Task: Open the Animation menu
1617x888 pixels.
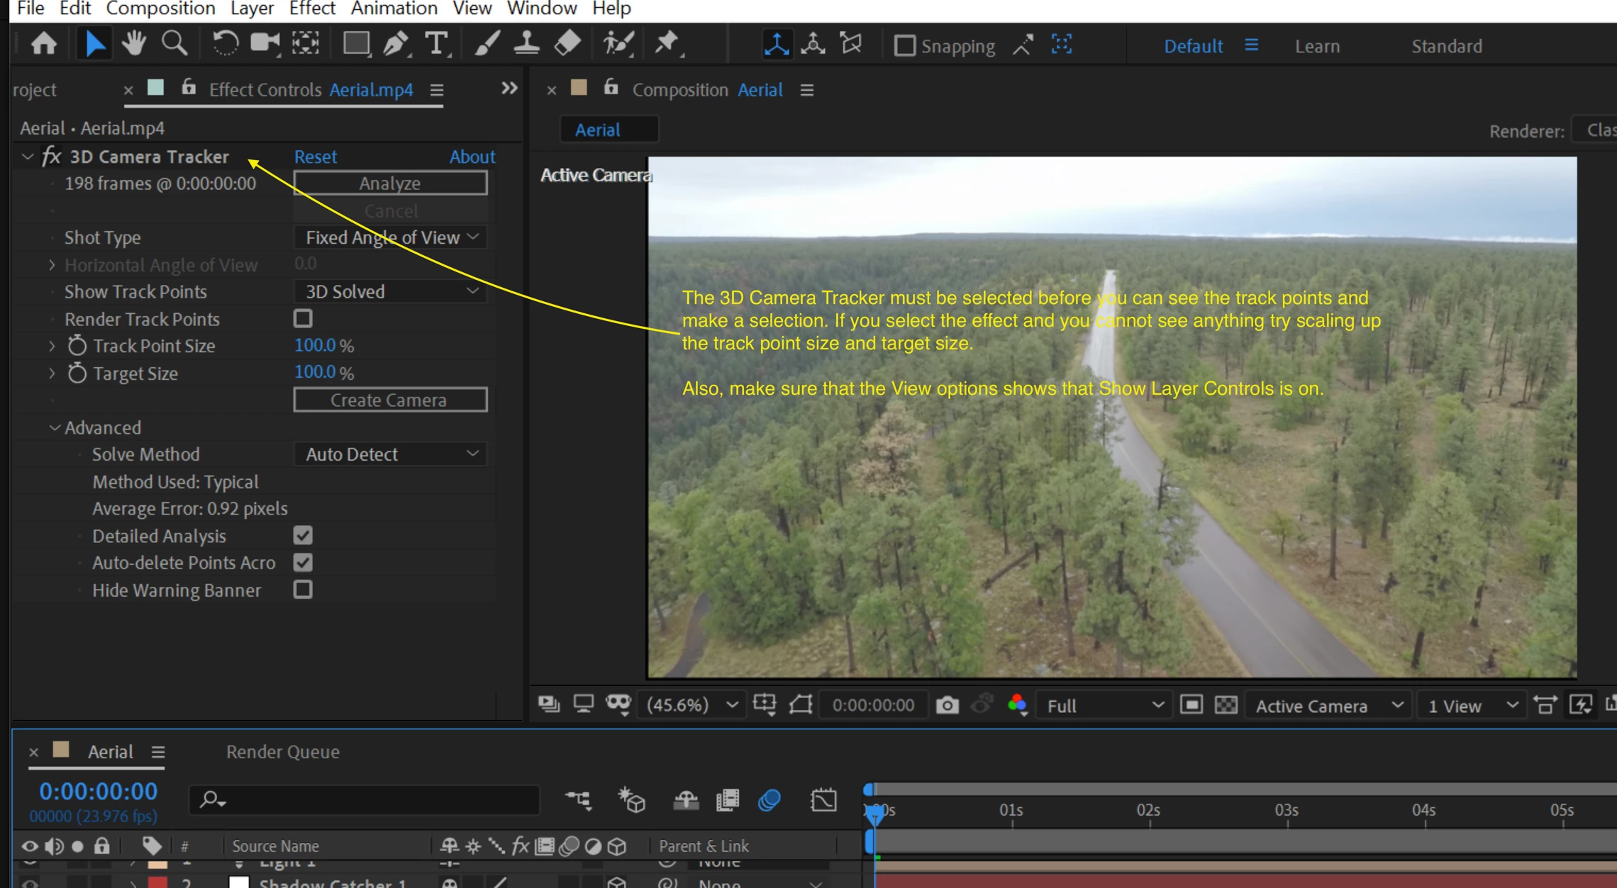Action: point(394,9)
